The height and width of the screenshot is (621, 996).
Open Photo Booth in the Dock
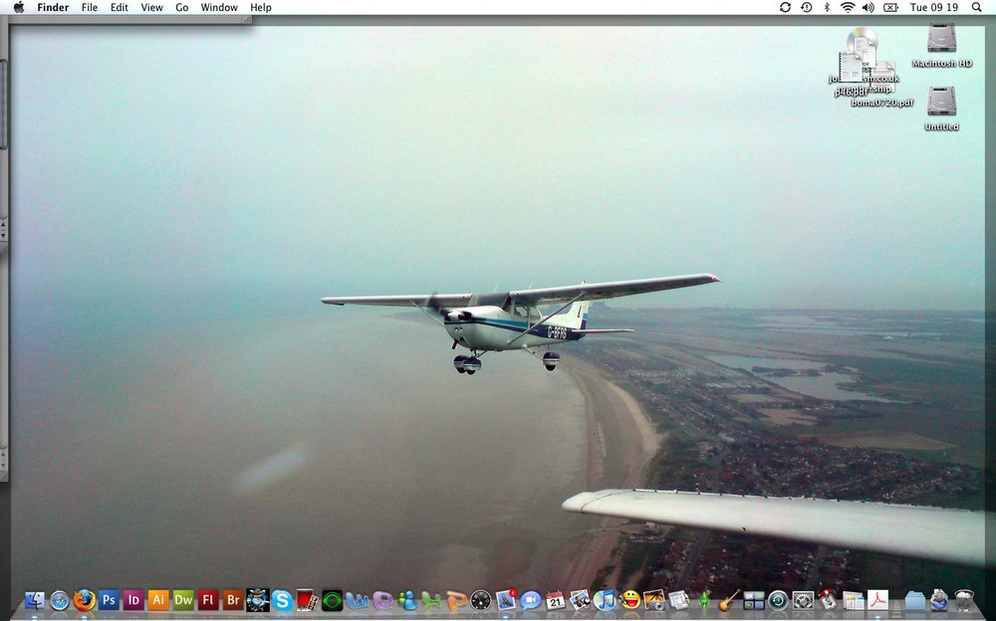tap(307, 599)
